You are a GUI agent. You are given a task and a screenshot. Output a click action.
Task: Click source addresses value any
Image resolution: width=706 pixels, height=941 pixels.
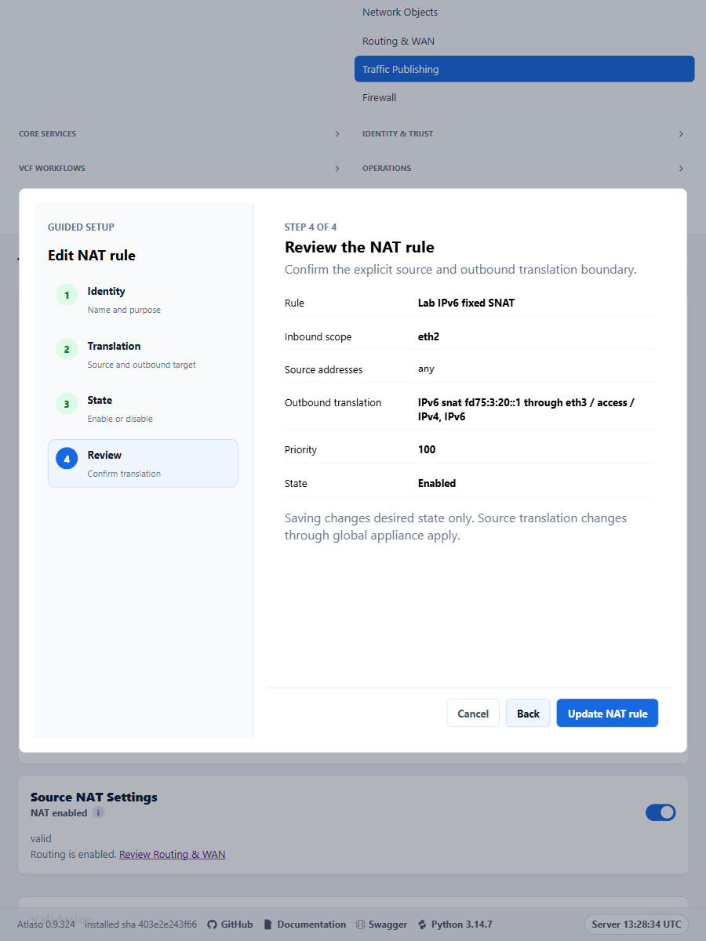[x=426, y=369]
